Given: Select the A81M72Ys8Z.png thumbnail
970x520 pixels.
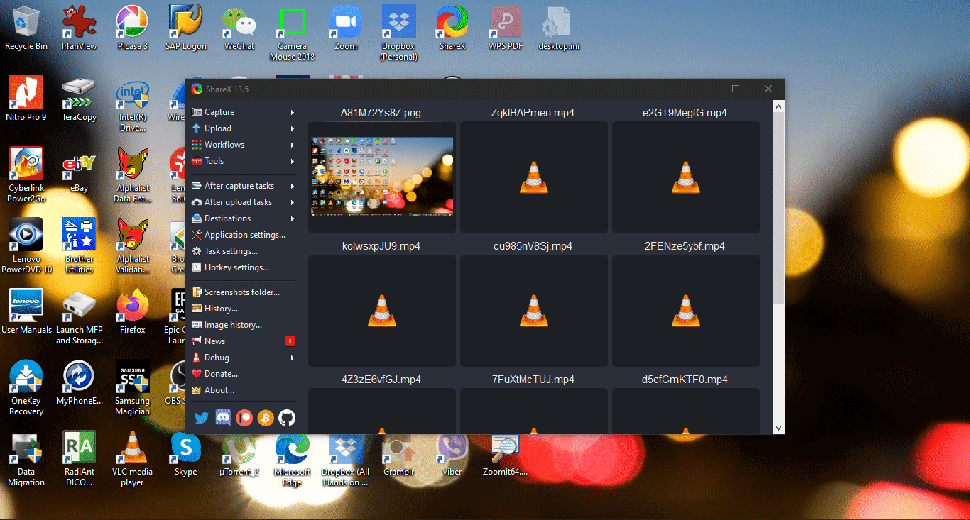Looking at the screenshot, I should click(382, 177).
